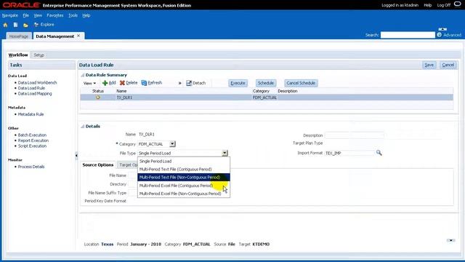Open the File menu

pyautogui.click(x=26, y=15)
